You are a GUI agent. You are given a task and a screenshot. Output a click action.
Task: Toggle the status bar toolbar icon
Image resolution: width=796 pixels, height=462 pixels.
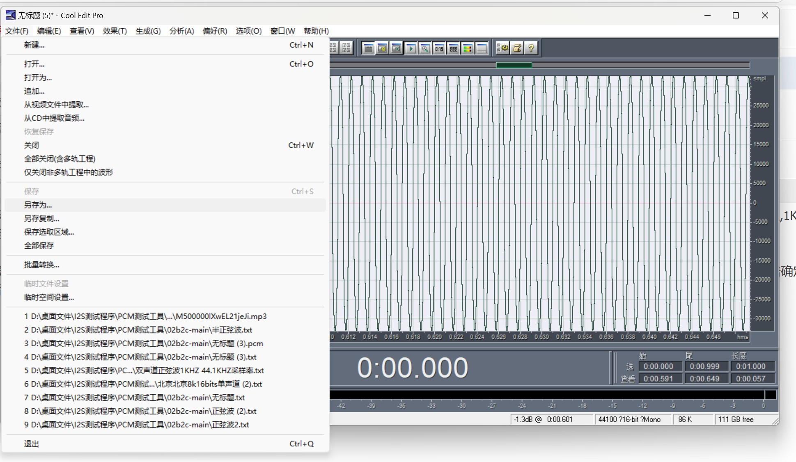[482, 48]
